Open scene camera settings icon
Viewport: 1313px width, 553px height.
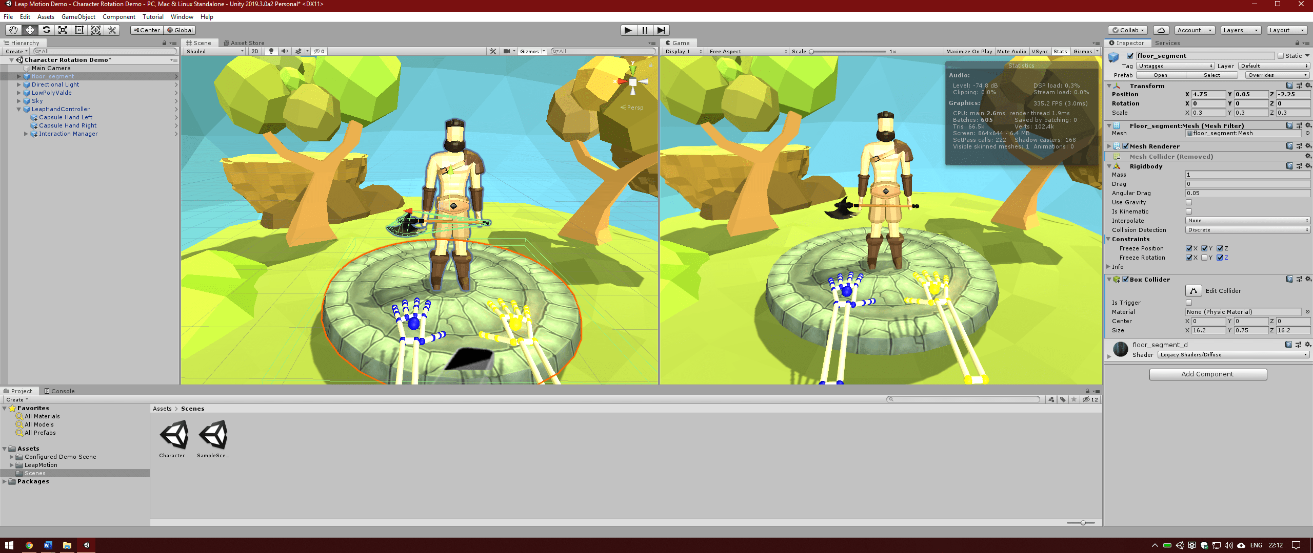point(508,51)
